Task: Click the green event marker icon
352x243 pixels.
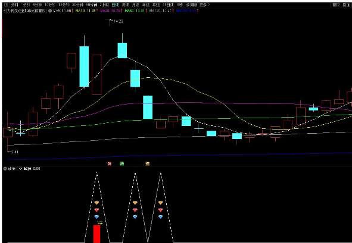Action: (x=122, y=164)
